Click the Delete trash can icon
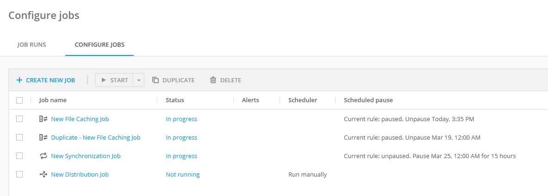Image resolution: width=548 pixels, height=196 pixels. [x=213, y=80]
